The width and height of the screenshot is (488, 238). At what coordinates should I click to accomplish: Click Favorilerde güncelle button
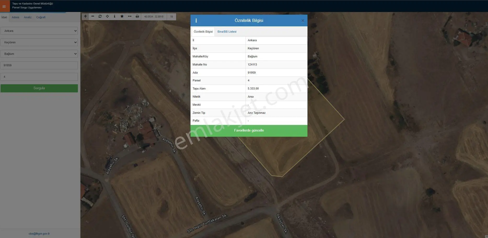[249, 130]
